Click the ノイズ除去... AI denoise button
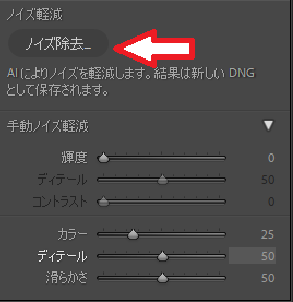This screenshot has width=293, height=302. pos(58,43)
